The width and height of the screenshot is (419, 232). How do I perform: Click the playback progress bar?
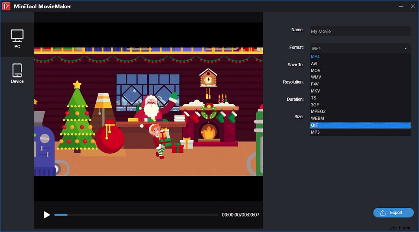[136, 215]
